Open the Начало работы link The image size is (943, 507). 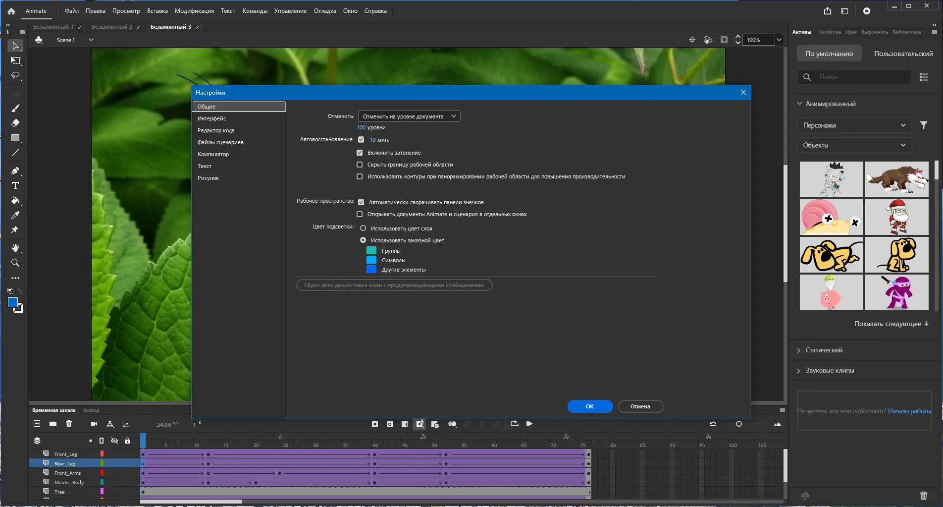(x=909, y=411)
